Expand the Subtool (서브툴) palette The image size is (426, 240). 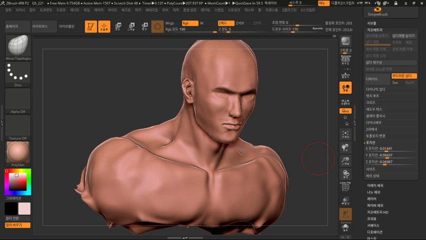(372, 23)
